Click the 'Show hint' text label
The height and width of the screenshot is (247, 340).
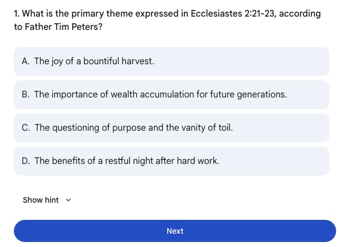click(41, 200)
